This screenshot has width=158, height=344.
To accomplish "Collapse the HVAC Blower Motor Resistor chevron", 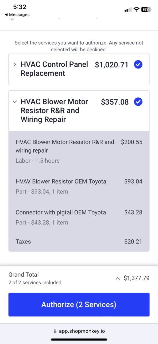I will point(15,102).
